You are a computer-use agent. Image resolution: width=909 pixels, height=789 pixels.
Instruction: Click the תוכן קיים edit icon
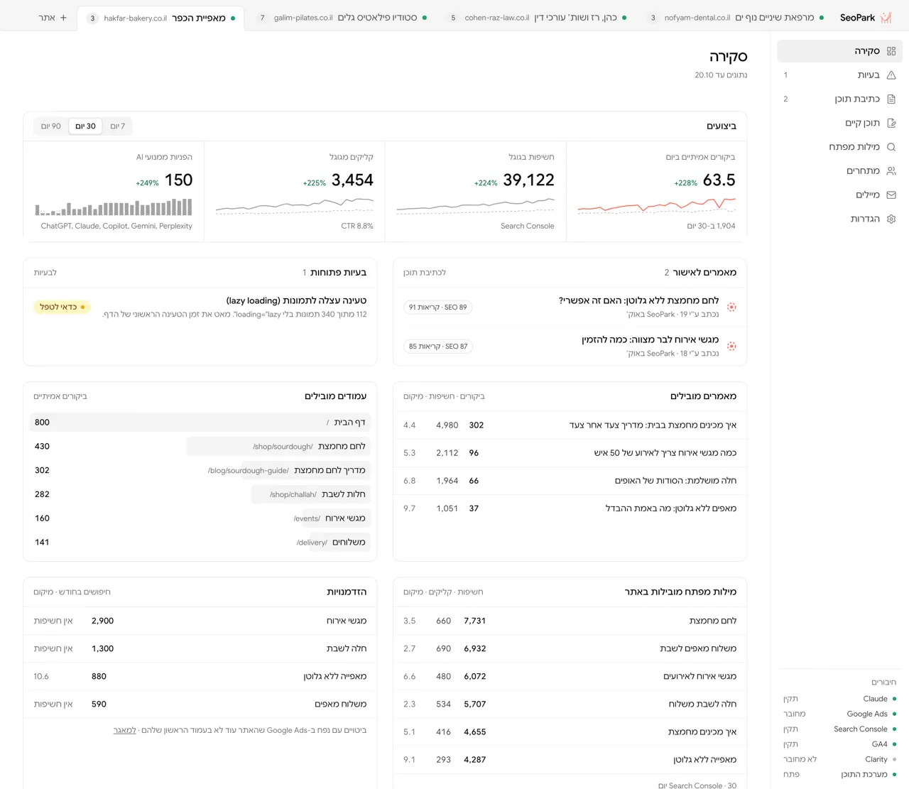click(x=891, y=124)
